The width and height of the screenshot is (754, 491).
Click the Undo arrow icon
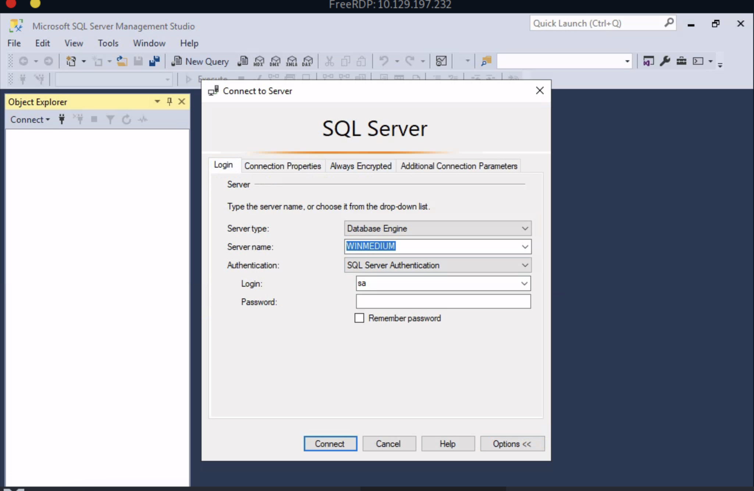pyautogui.click(x=384, y=61)
